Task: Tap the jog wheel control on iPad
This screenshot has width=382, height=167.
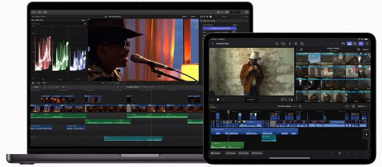Action: [366, 134]
